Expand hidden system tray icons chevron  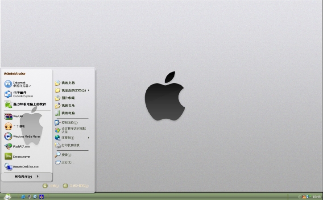299,197
